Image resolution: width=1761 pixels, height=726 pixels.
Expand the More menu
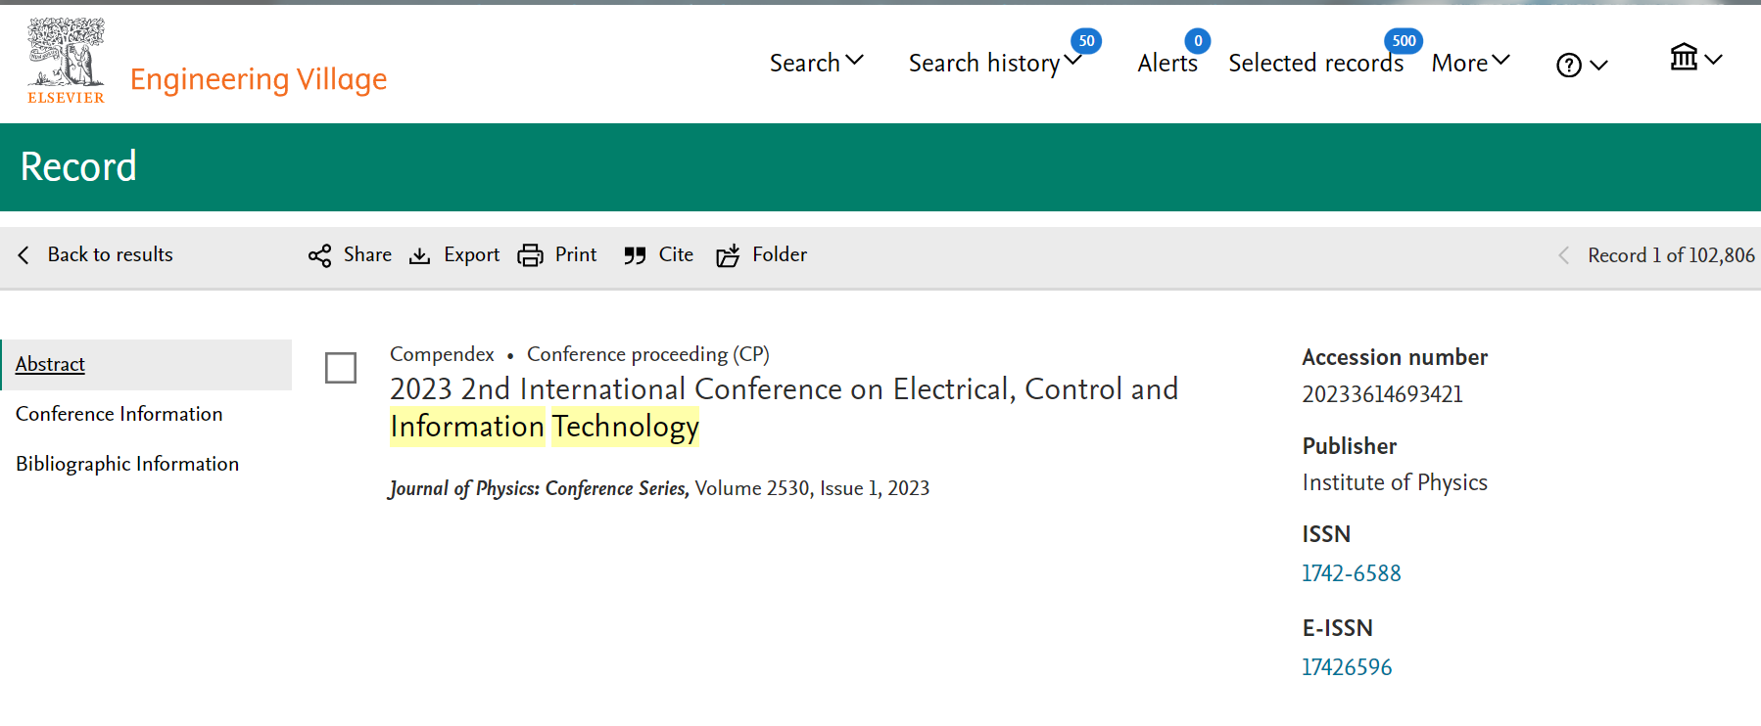tap(1470, 63)
